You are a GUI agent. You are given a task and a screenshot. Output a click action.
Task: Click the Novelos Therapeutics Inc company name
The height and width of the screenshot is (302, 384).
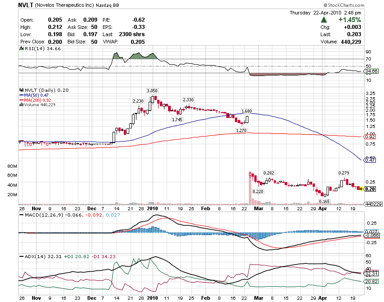click(x=65, y=5)
